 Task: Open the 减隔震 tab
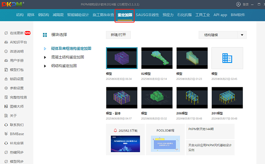point(58,15)
